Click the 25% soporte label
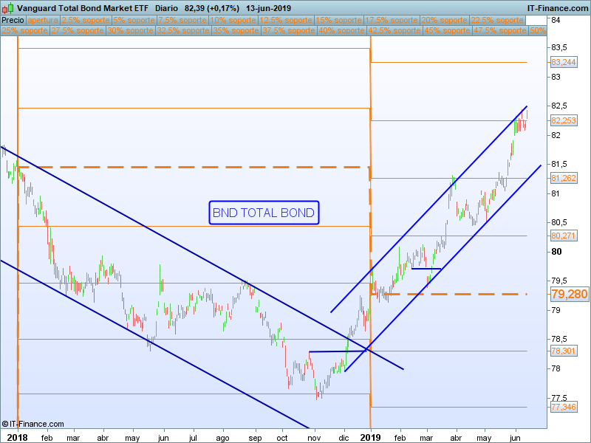Viewport: 591px width, 443px height. tap(24, 30)
